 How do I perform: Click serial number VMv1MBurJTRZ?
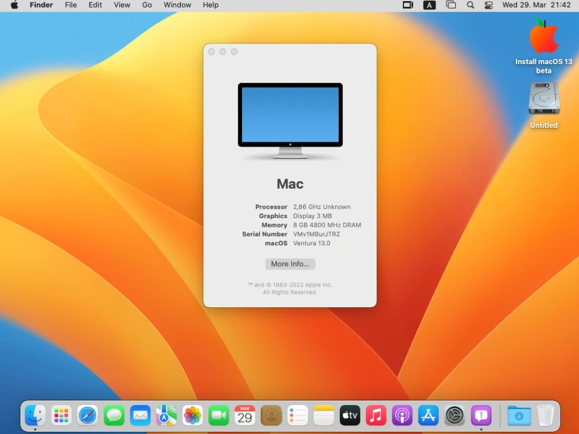click(317, 234)
